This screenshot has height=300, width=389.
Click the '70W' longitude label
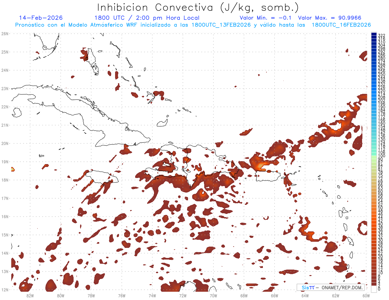[x=213, y=295]
